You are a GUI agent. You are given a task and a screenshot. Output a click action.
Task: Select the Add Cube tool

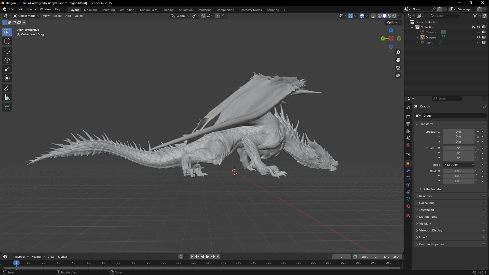(7, 107)
